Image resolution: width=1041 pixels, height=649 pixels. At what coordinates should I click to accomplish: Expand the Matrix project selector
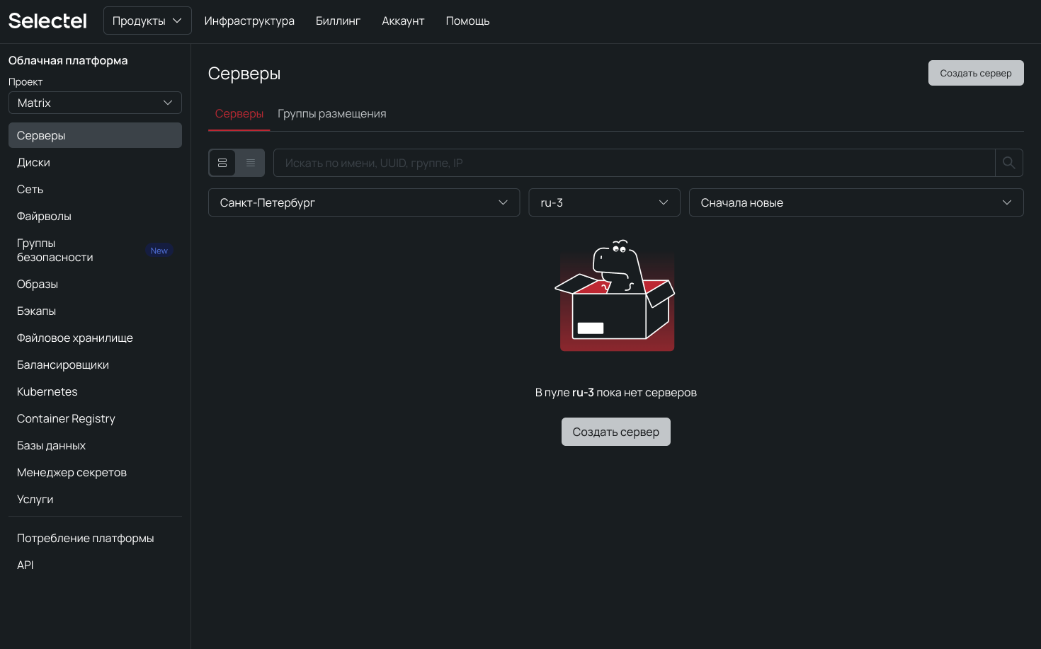[95, 103]
